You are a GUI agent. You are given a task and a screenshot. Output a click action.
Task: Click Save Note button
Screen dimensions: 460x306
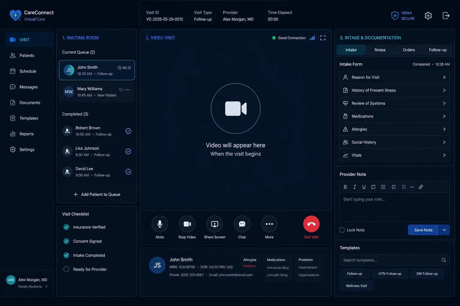[423, 230]
